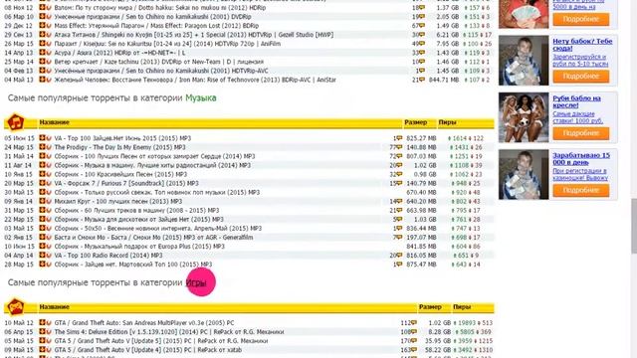Open comments icon for Mass Effect Paragon Lost
The width and height of the screenshot is (637, 358).
click(422, 26)
